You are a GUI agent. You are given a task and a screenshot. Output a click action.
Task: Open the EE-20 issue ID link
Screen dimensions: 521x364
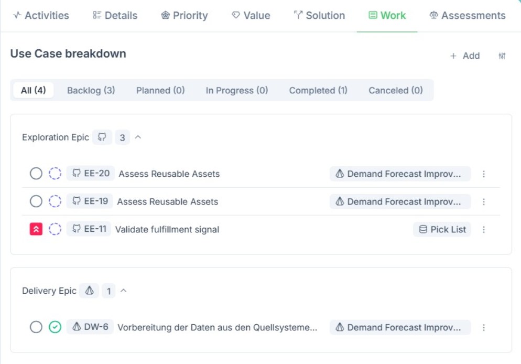91,173
